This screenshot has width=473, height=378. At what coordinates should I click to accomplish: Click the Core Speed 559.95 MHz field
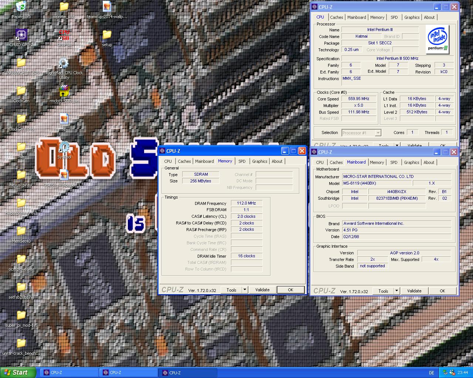(359, 99)
